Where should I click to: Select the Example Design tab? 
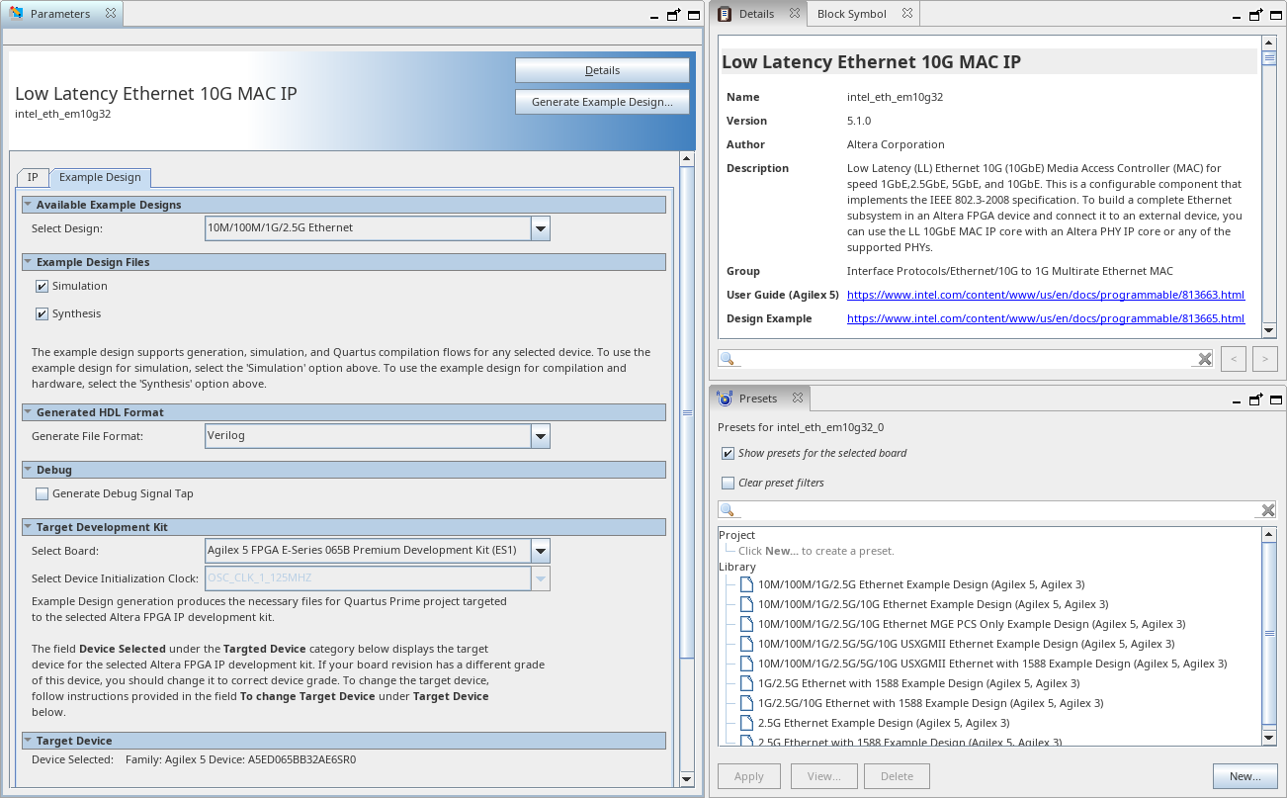[100, 177]
